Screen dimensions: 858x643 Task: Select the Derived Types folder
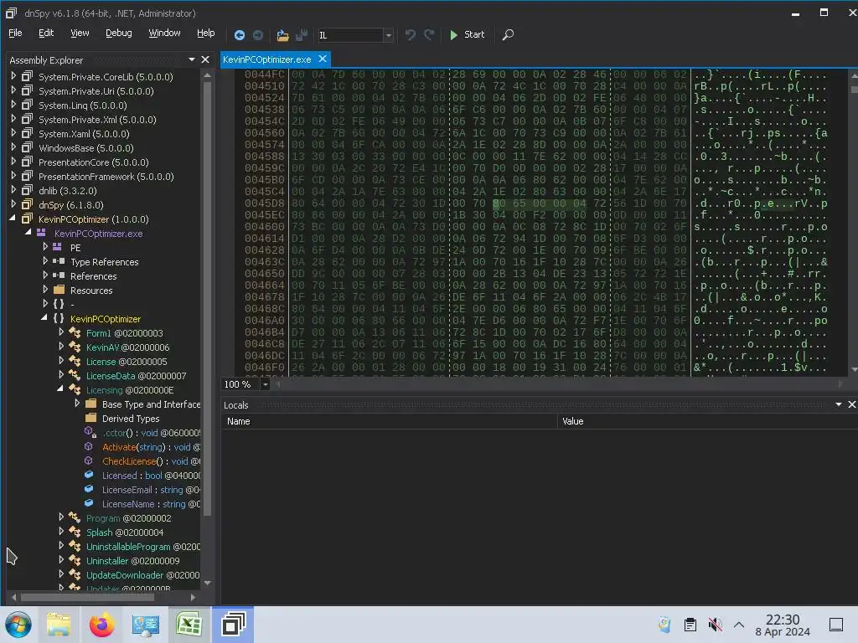(131, 419)
